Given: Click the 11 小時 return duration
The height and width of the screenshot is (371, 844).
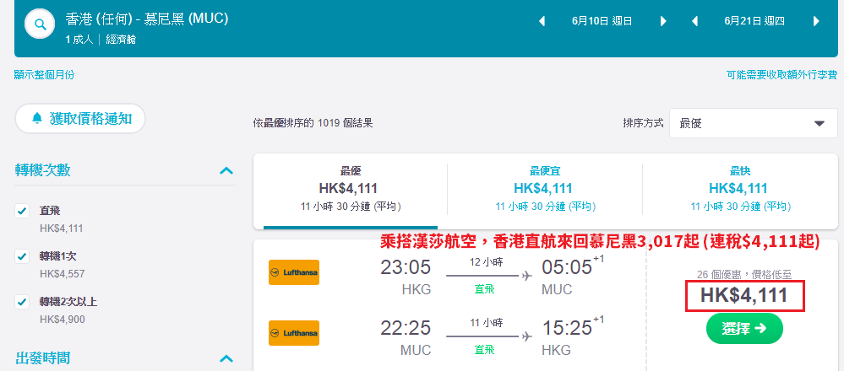Looking at the screenshot, I should (486, 323).
